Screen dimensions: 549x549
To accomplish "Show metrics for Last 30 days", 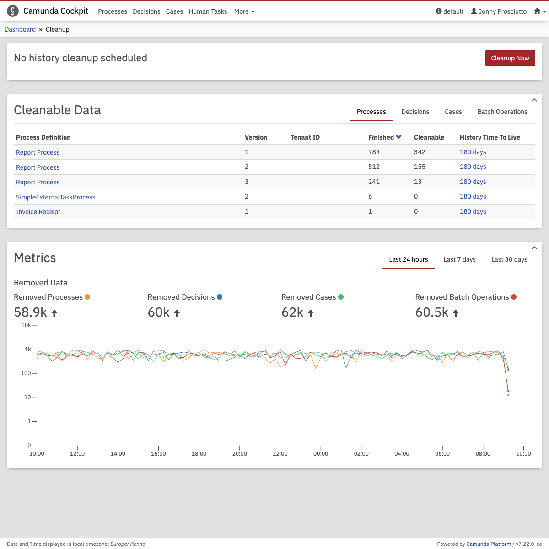I will (x=509, y=259).
